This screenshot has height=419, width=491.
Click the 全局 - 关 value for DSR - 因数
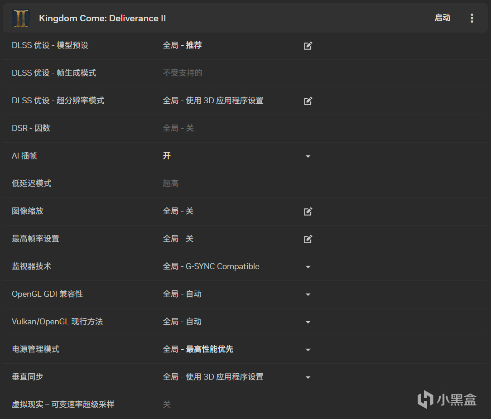[x=178, y=128]
